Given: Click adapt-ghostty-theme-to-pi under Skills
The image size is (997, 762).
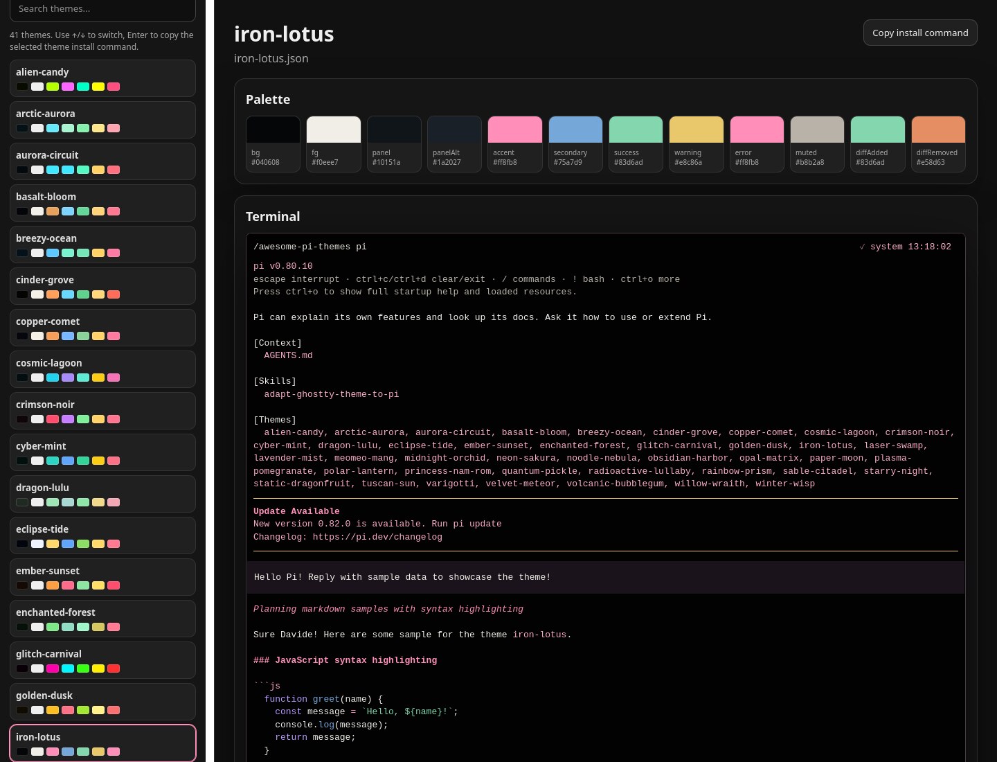Looking at the screenshot, I should click(332, 394).
